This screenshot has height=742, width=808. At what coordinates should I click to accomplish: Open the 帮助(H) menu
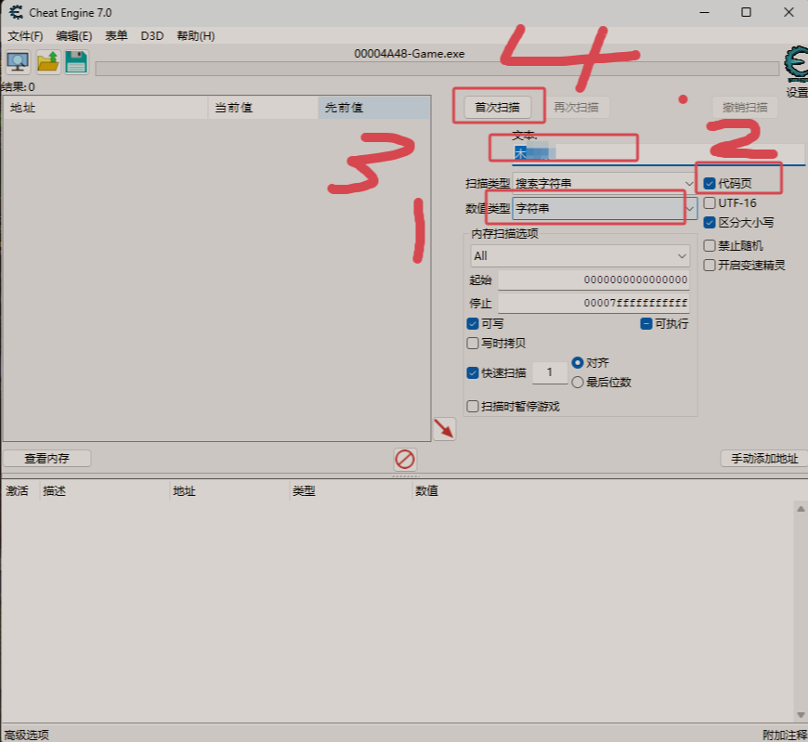point(196,36)
